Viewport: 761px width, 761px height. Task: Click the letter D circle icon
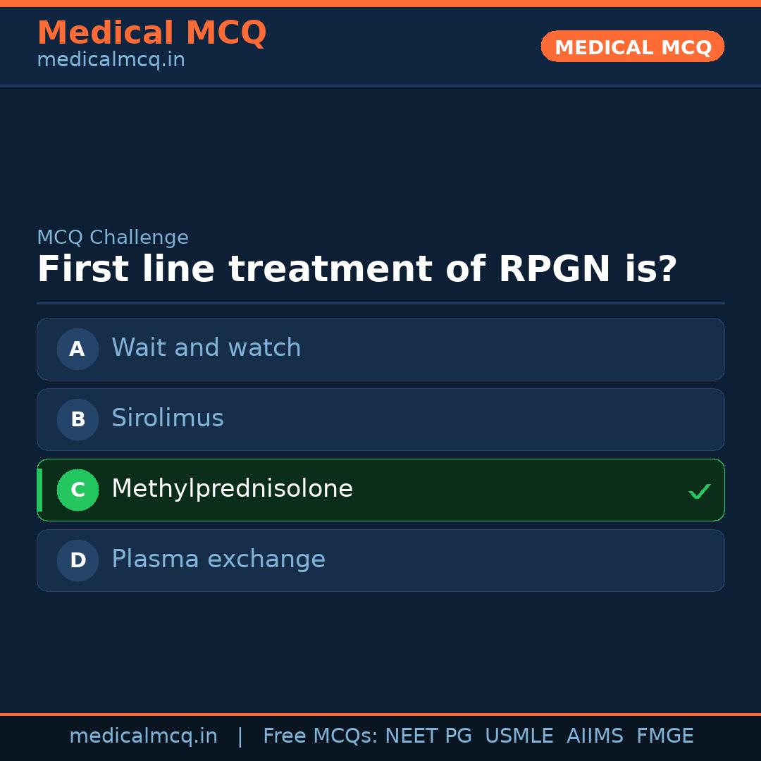point(78,560)
